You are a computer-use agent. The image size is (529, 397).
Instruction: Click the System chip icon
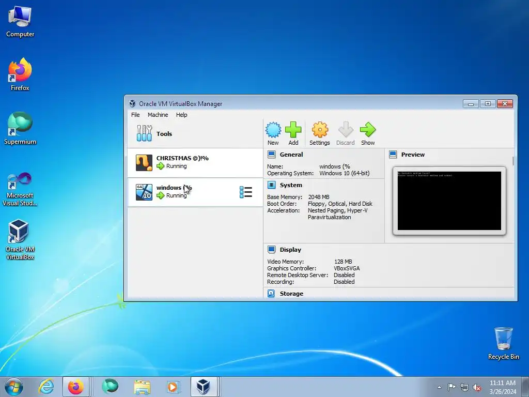[x=271, y=185]
